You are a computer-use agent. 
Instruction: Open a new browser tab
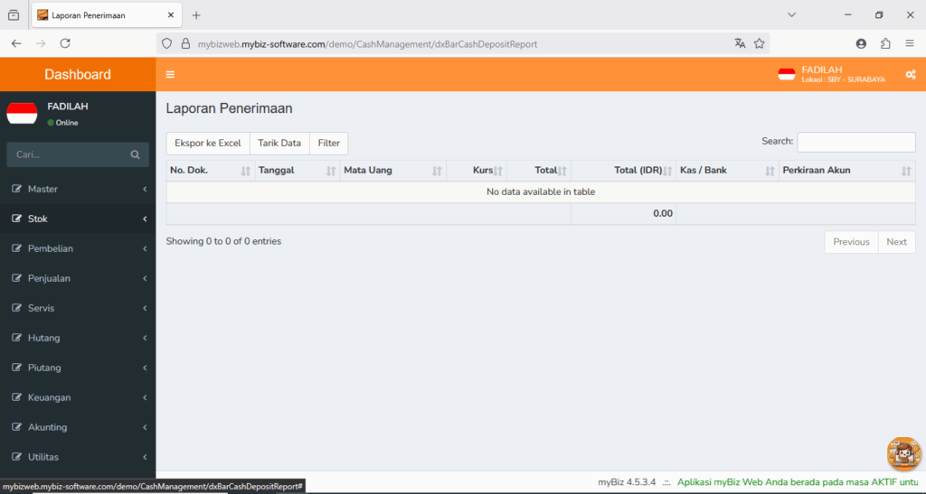(x=196, y=15)
